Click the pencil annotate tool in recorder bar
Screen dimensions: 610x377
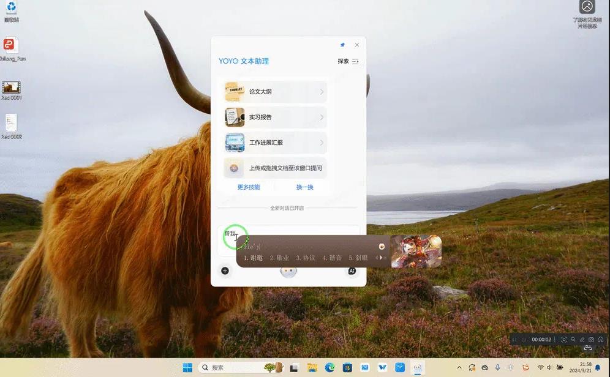click(x=582, y=339)
